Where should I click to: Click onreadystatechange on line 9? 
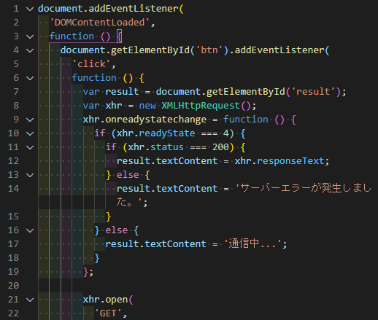click(155, 120)
